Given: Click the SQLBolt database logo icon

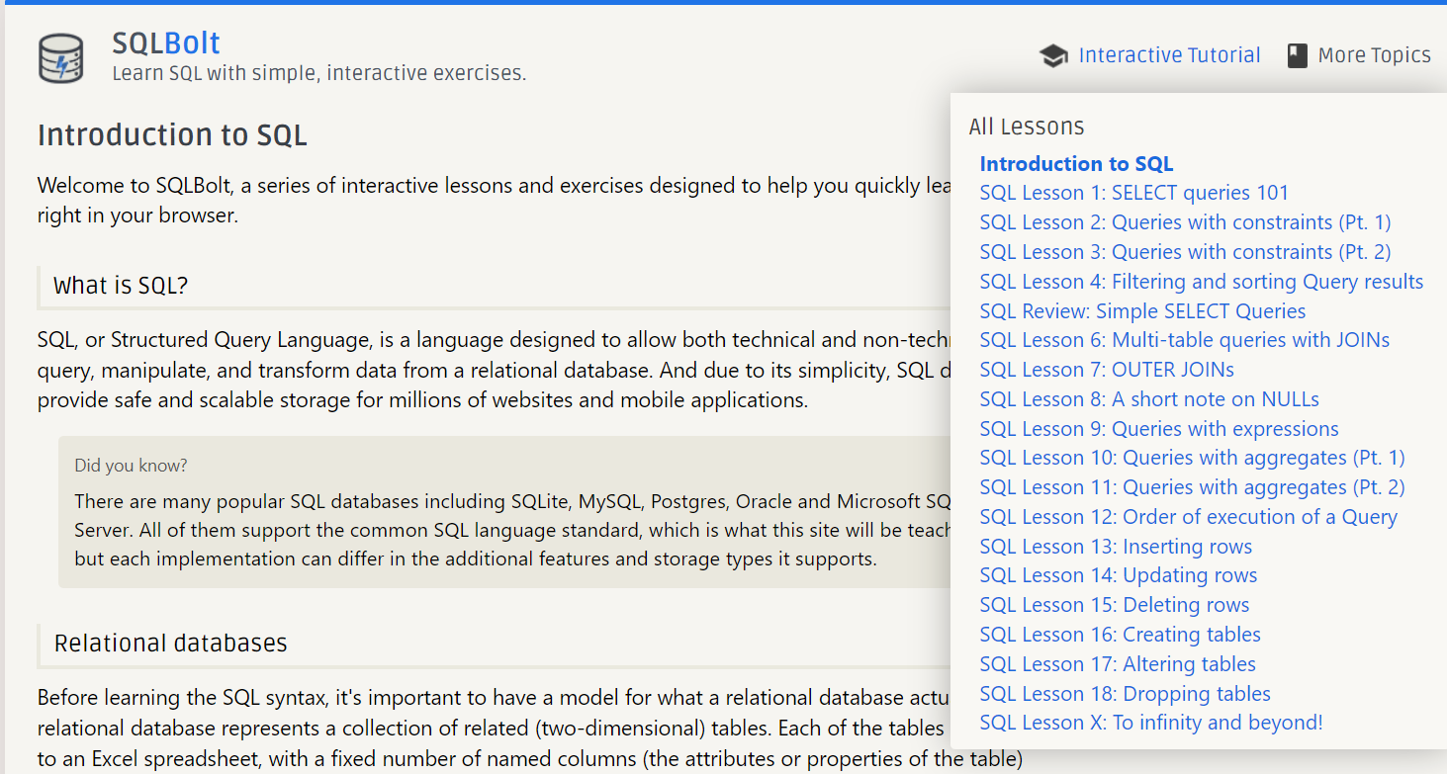Looking at the screenshot, I should click(61, 57).
